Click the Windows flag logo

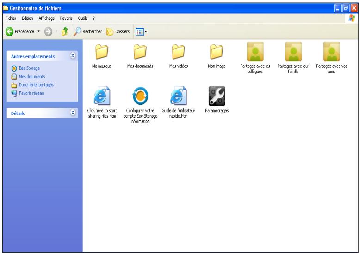(x=352, y=18)
